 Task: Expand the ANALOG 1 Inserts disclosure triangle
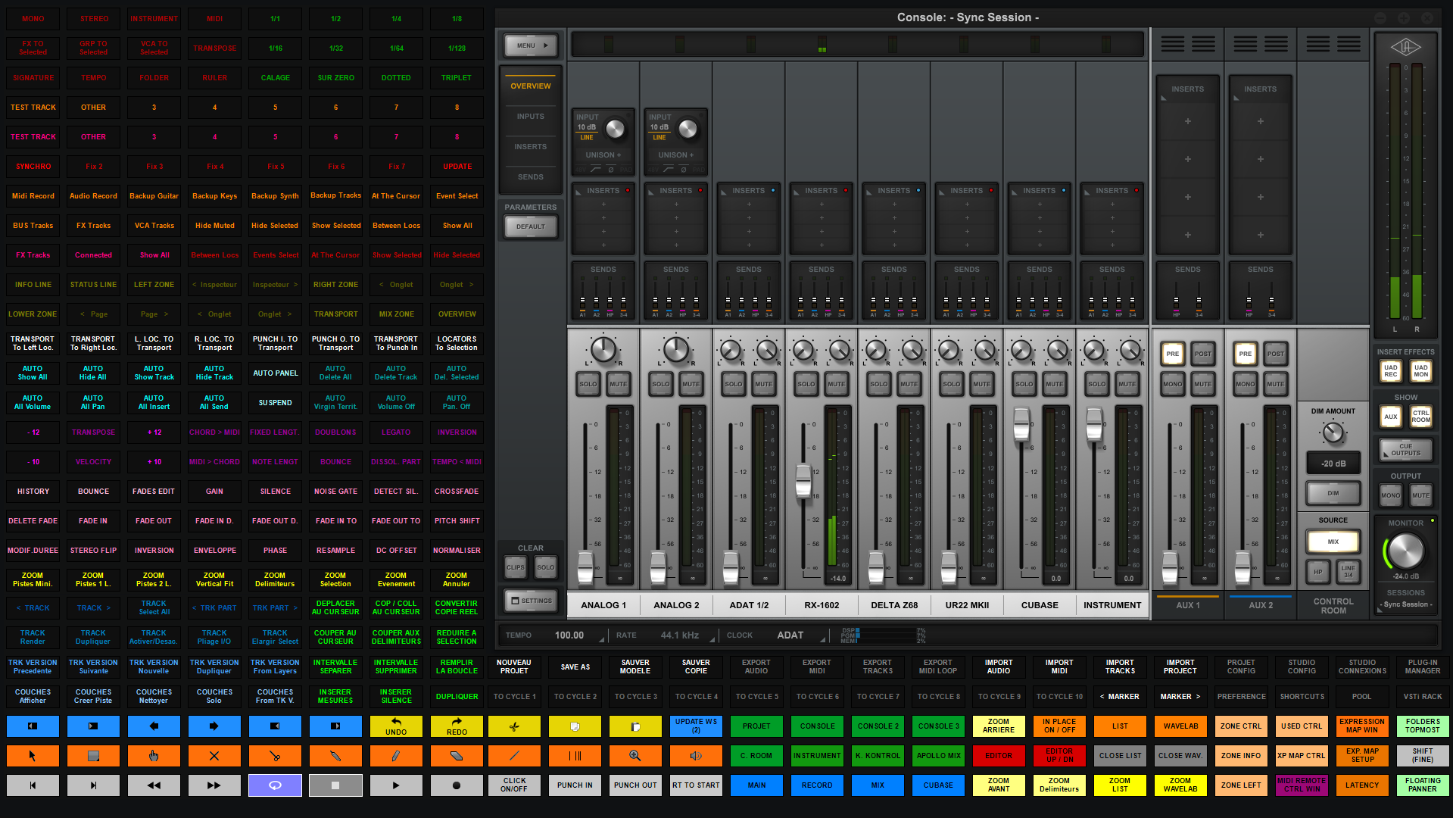tap(579, 192)
